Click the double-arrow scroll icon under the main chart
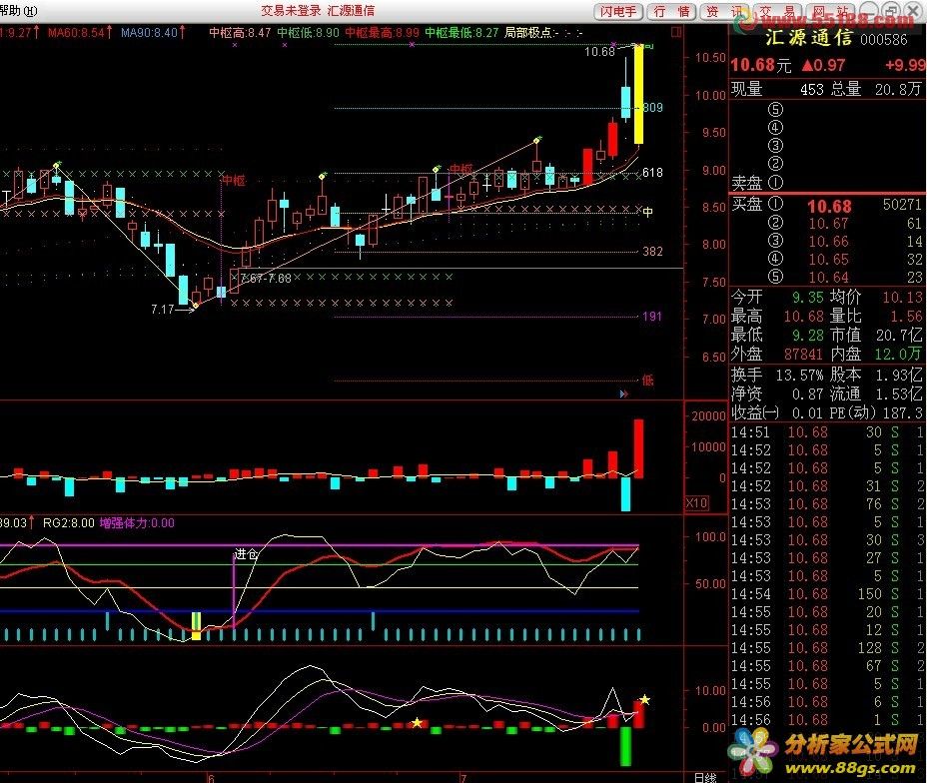This screenshot has width=927, height=783. pos(623,393)
